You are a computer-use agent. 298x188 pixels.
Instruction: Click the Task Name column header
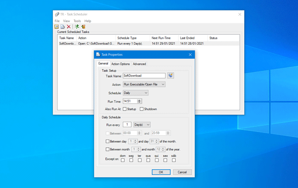pyautogui.click(x=67, y=38)
